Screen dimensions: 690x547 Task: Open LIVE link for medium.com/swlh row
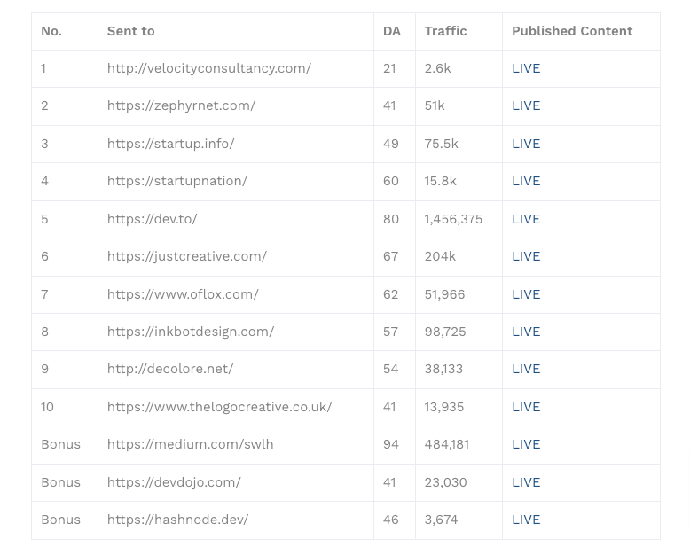[x=526, y=444]
